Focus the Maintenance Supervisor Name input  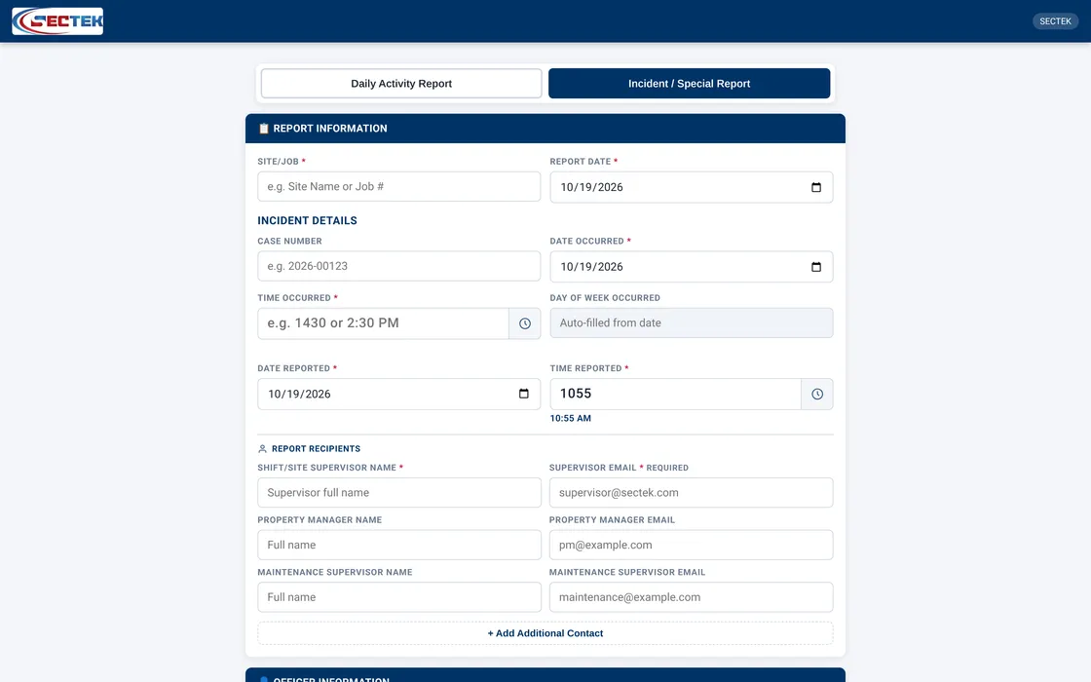398,597
